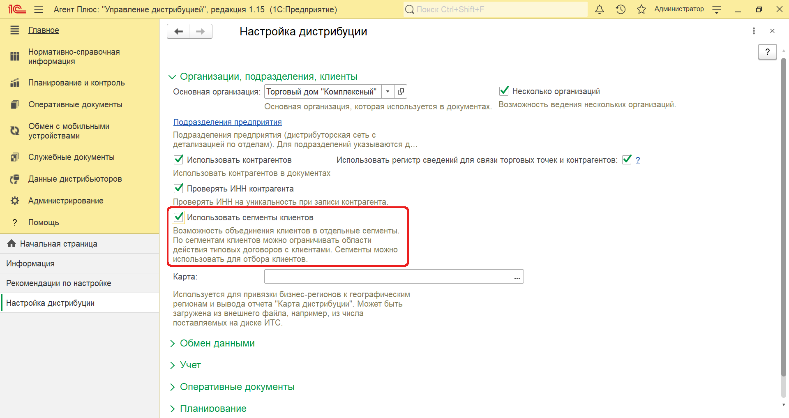Open Планирование и контроль section
This screenshot has height=418, width=789.
click(x=76, y=83)
